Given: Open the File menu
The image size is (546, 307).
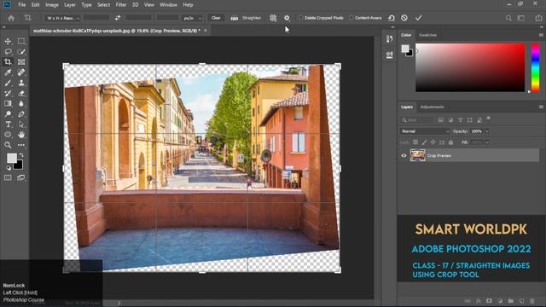Looking at the screenshot, I should 22,5.
